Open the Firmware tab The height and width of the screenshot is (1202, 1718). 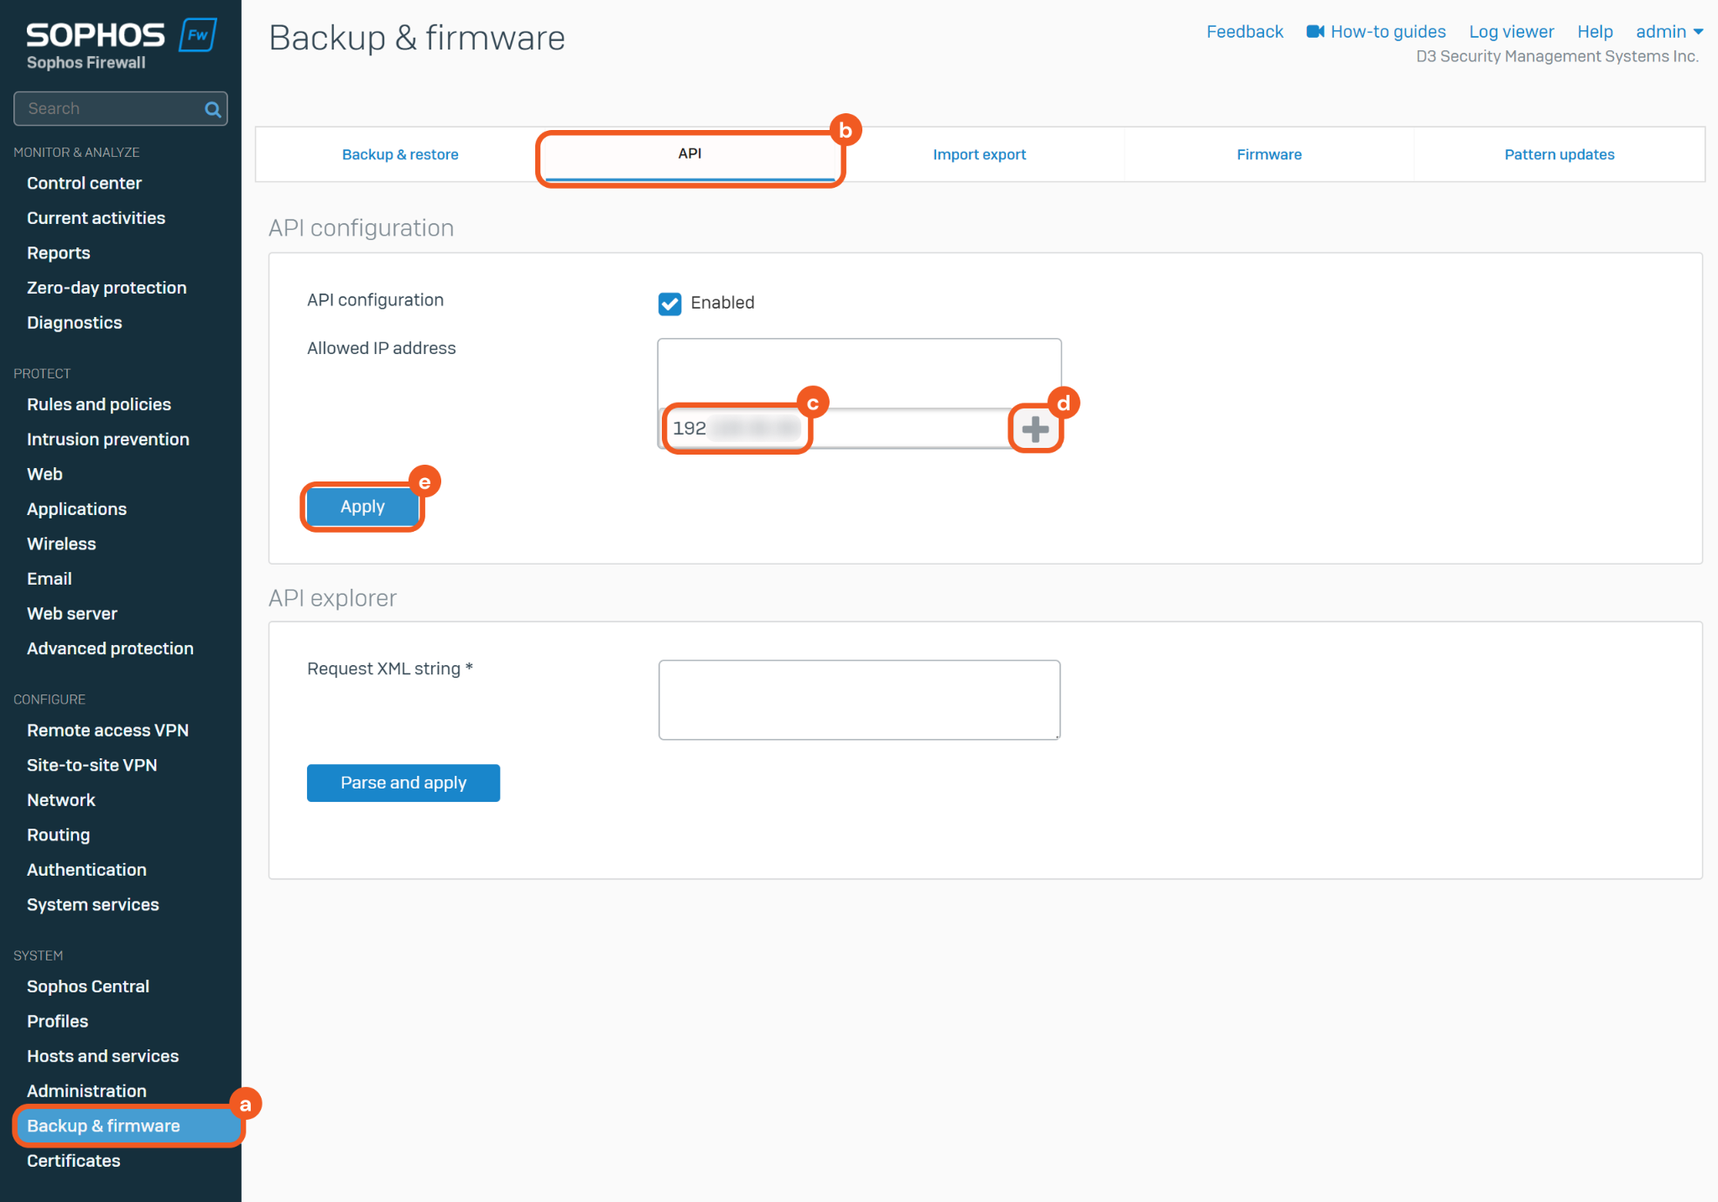tap(1268, 154)
